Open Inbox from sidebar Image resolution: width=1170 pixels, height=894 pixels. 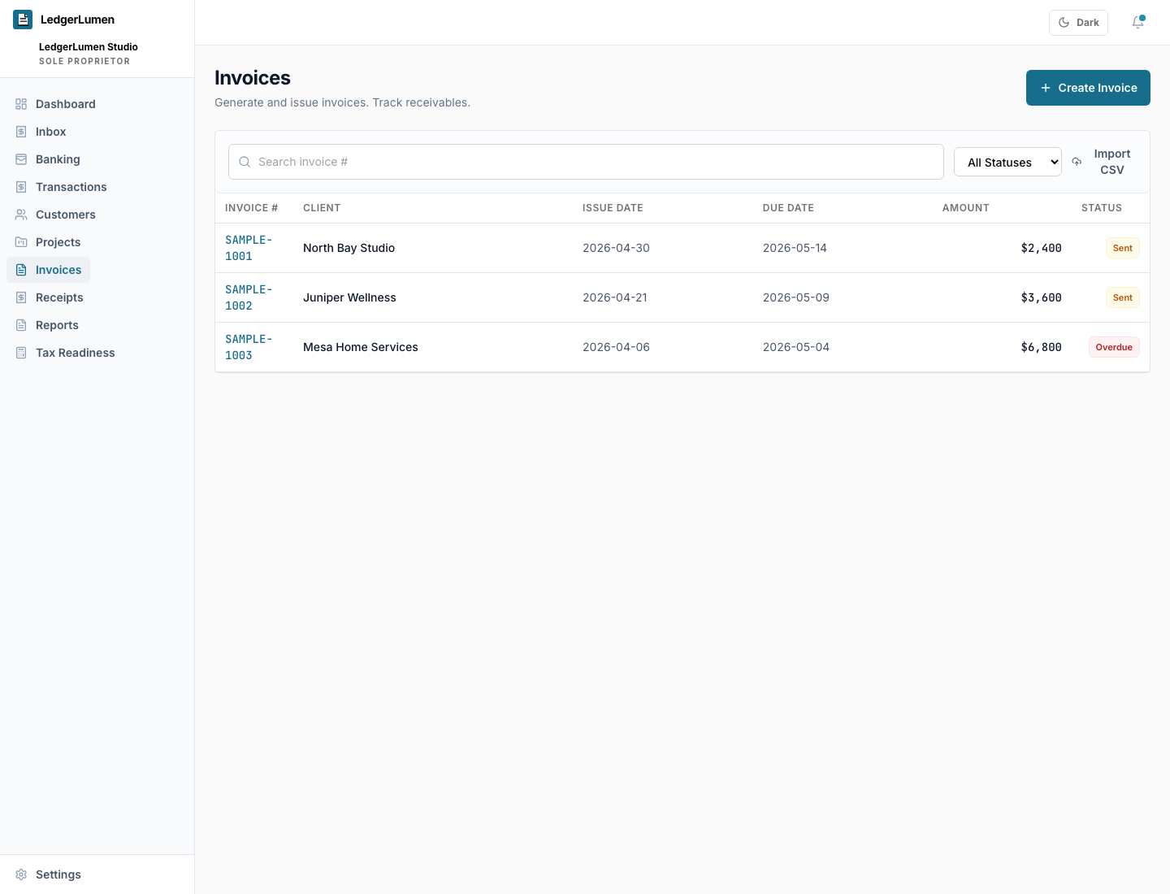(x=41, y=132)
